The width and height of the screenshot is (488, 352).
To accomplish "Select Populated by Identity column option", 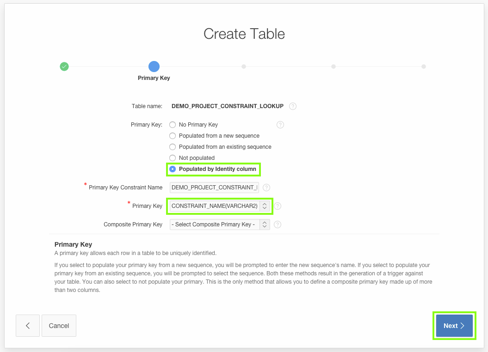I will pyautogui.click(x=173, y=169).
